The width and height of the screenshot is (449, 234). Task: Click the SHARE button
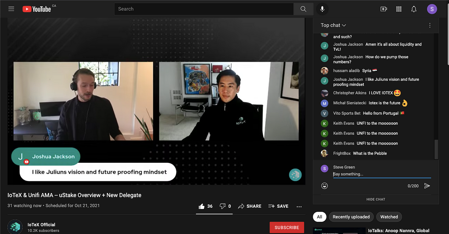tap(250, 206)
